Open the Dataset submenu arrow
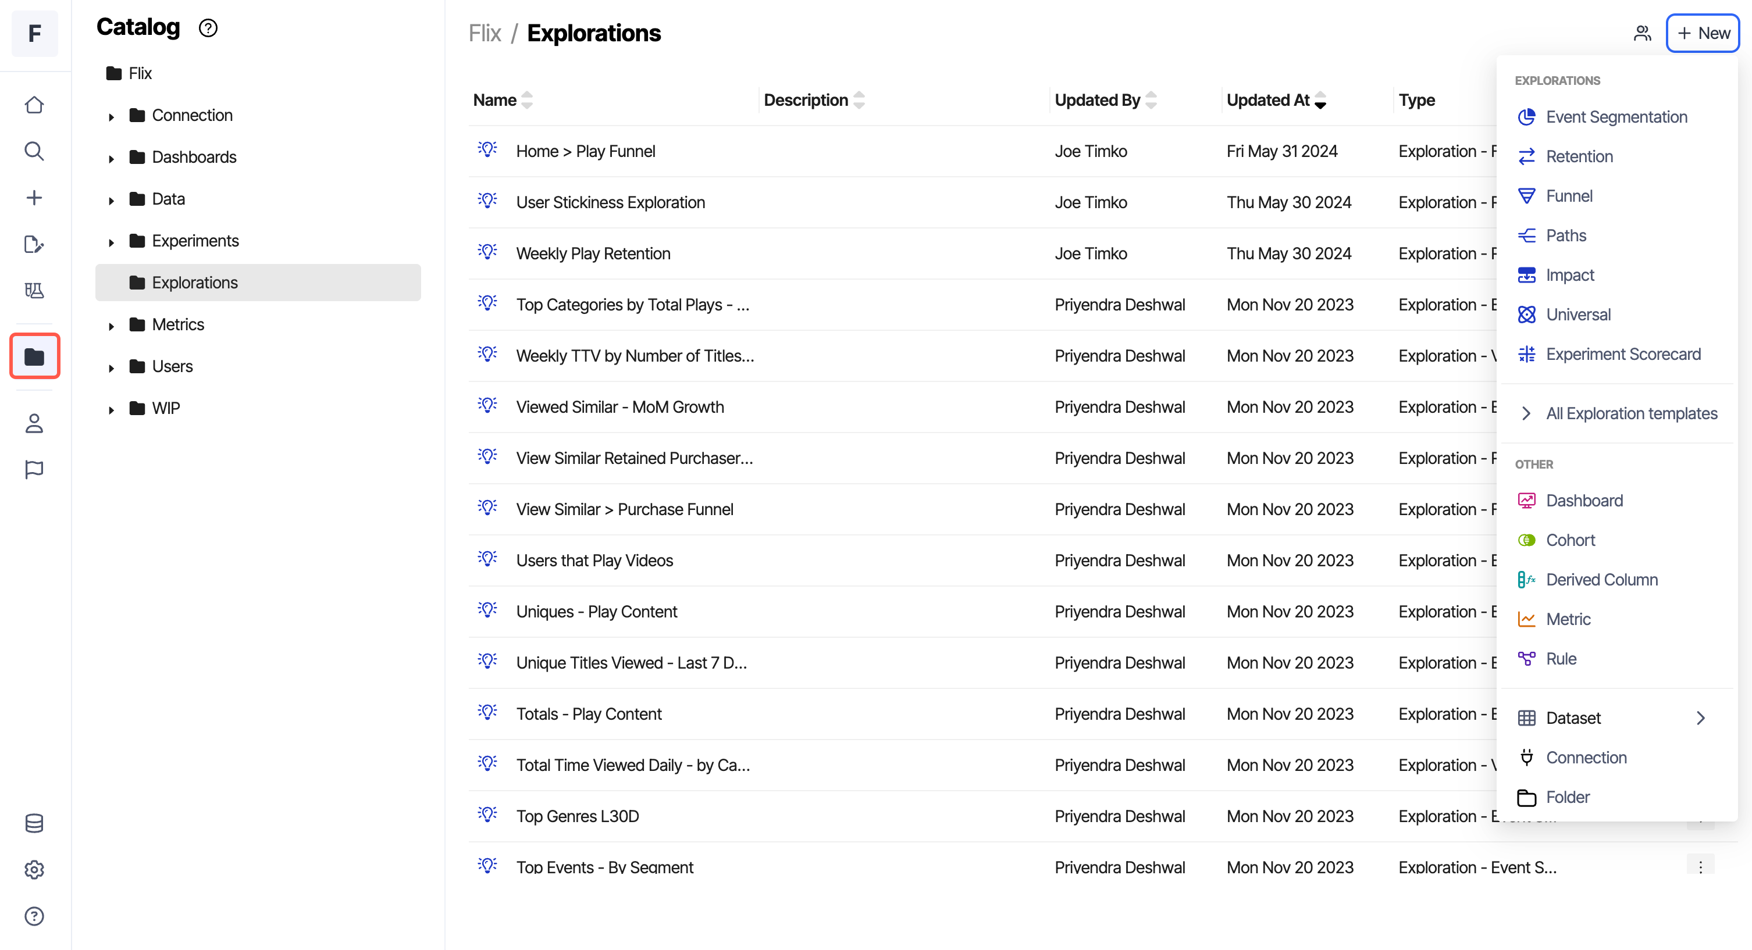Viewport: 1752px width, 950px height. 1700,717
